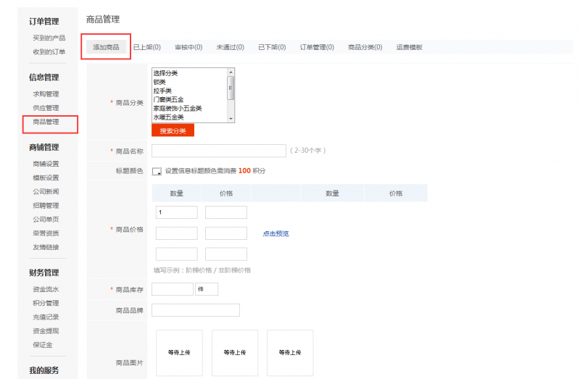580x379 pixels.
Task: Open 保证金 in the sidebar
Action: coord(43,345)
